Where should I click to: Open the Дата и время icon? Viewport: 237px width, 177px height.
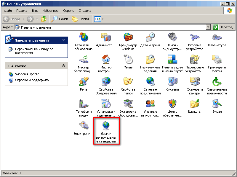pyautogui.click(x=150, y=38)
